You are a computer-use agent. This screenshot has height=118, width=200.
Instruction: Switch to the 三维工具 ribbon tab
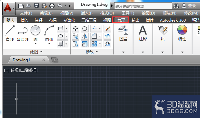coord(89,20)
